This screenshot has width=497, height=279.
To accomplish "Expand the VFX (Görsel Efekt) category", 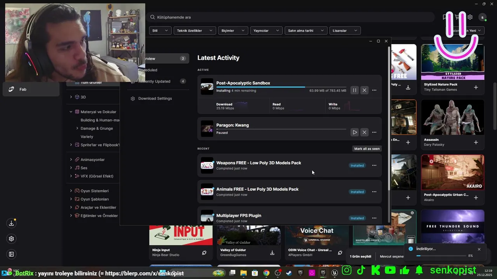I will tap(71, 176).
